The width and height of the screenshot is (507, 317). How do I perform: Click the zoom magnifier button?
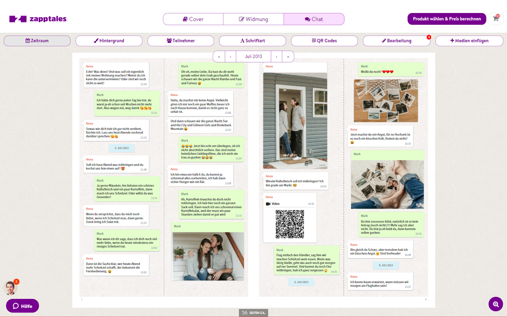click(496, 304)
